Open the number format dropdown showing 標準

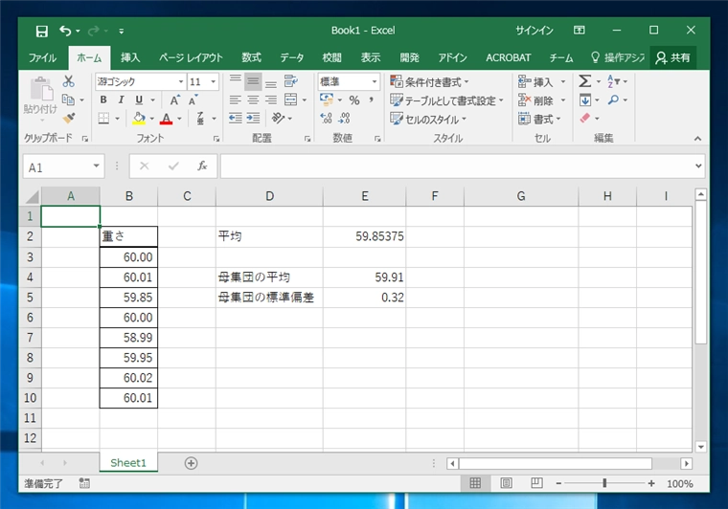coord(374,82)
